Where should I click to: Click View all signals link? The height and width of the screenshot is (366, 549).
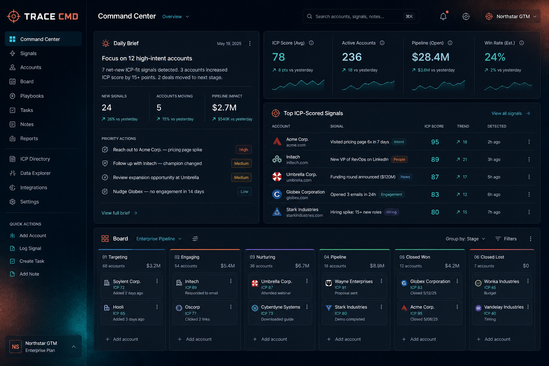coord(511,113)
